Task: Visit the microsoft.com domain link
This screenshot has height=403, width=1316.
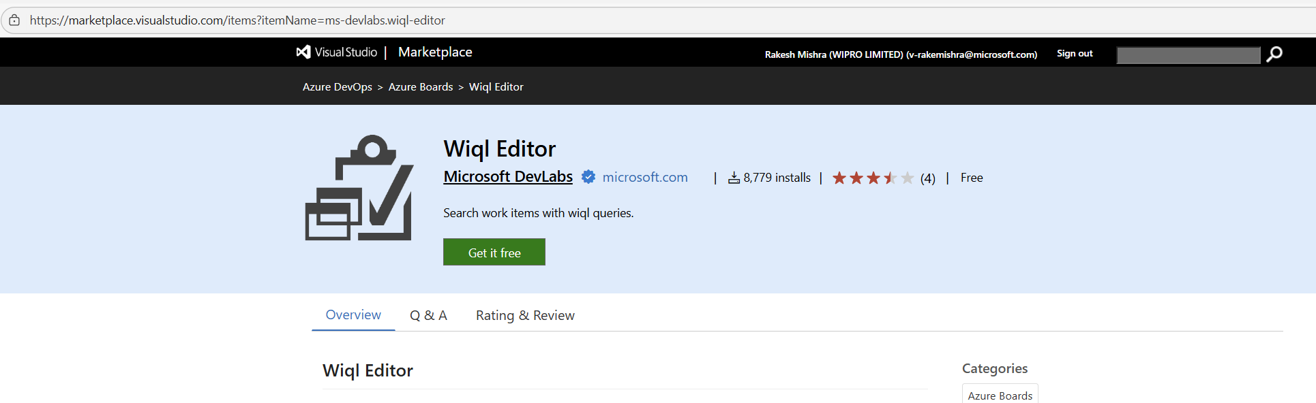Action: point(645,177)
